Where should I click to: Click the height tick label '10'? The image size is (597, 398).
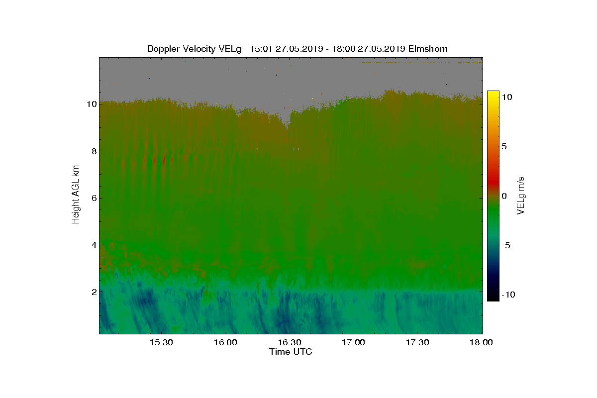pyautogui.click(x=91, y=104)
